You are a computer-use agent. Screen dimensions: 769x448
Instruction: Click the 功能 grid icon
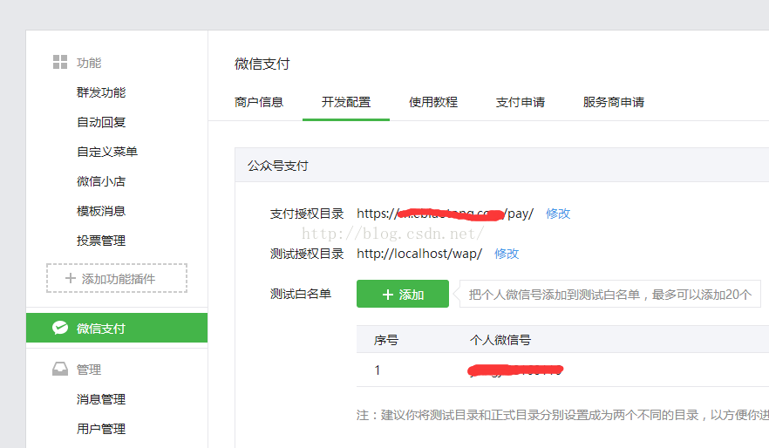click(60, 62)
